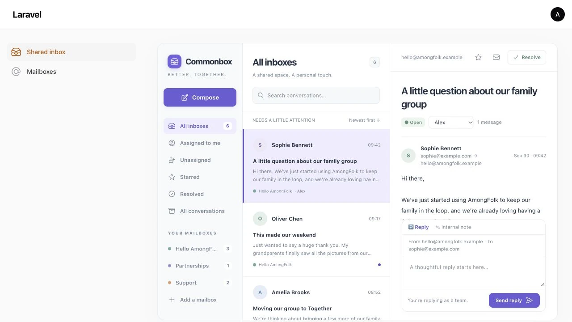
Task: Open Hello AmongFolk mailbox
Action: point(200,249)
